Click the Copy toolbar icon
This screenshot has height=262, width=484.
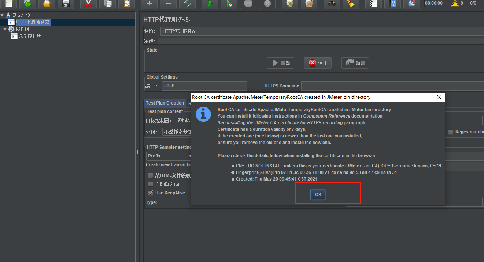(108, 4)
